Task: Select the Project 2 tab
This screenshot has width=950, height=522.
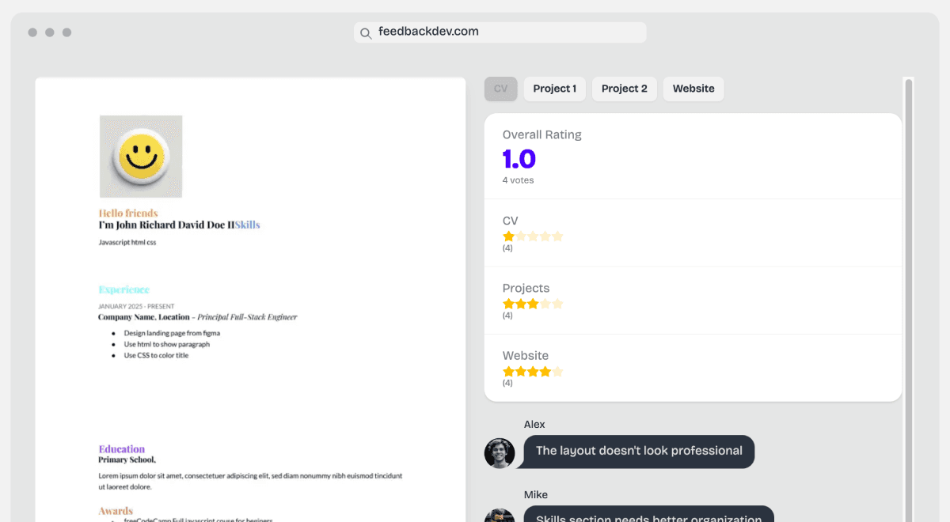Action: pyautogui.click(x=624, y=89)
